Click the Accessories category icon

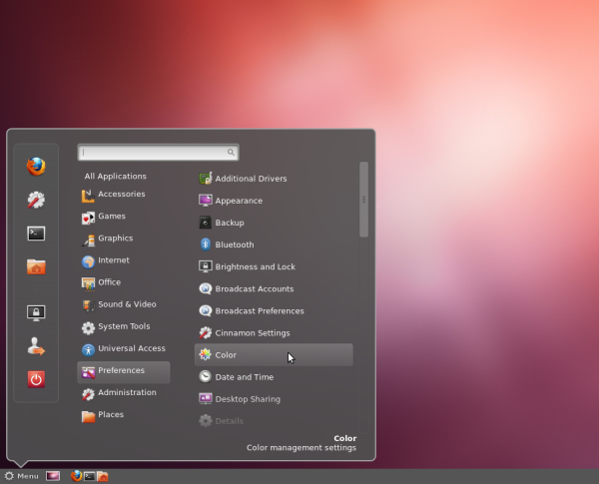pos(88,196)
